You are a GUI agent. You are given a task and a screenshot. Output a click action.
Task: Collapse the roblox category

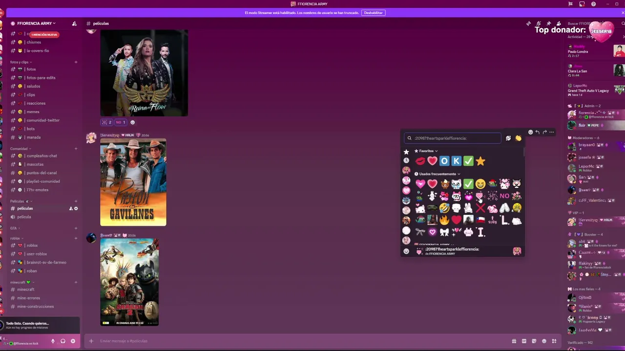click(16, 238)
